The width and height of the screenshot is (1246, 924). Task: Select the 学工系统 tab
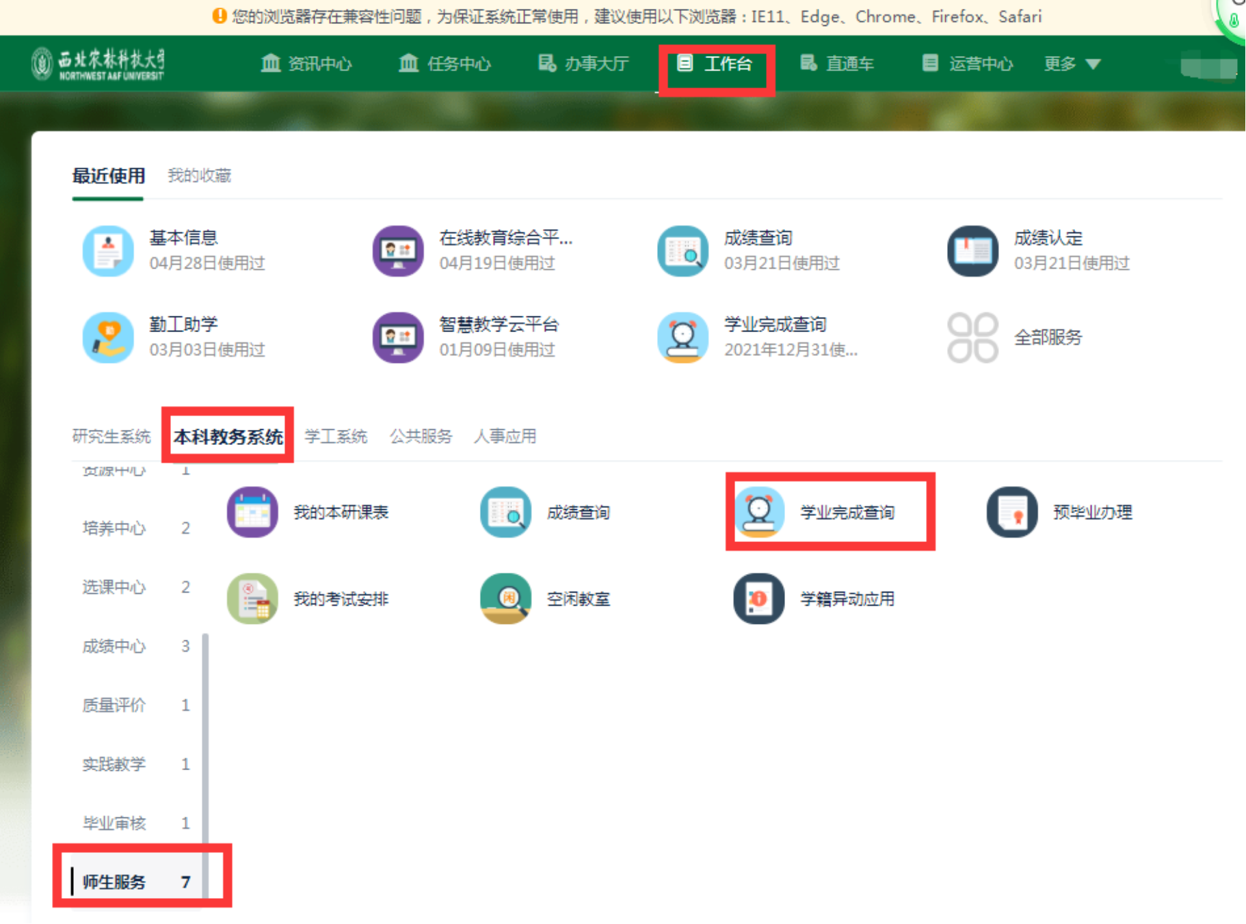[335, 436]
